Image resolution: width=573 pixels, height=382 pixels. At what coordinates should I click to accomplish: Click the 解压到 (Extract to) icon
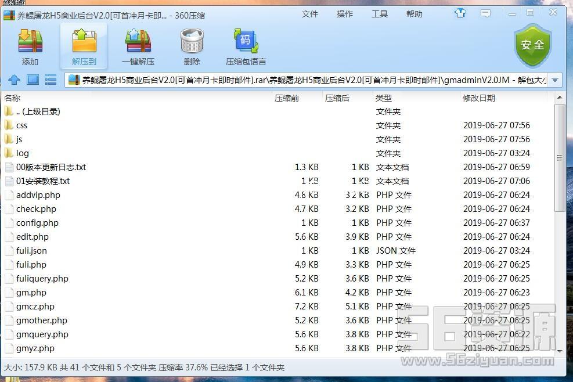(84, 46)
